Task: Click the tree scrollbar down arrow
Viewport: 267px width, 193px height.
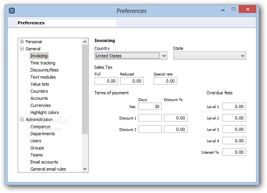Action: point(85,169)
